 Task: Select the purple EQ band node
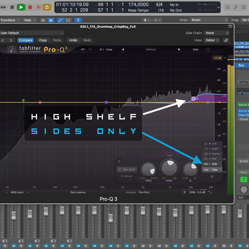tap(106, 102)
